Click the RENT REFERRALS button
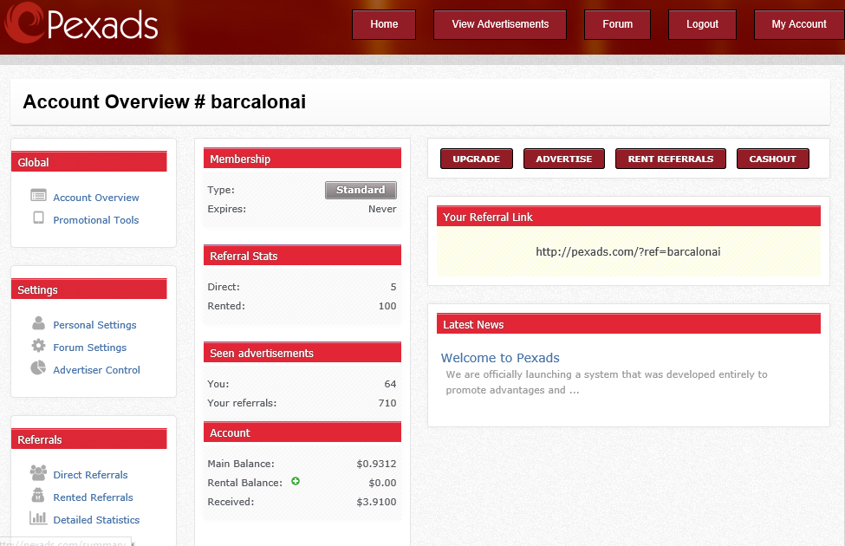Screen dimensions: 845x546 pos(671,159)
